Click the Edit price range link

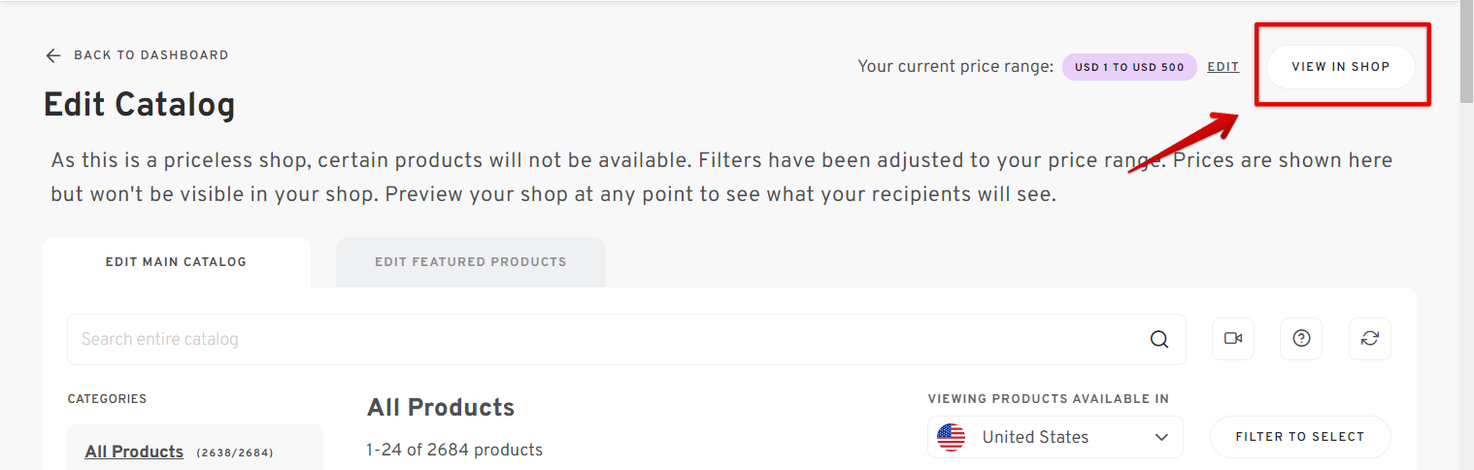[1223, 67]
